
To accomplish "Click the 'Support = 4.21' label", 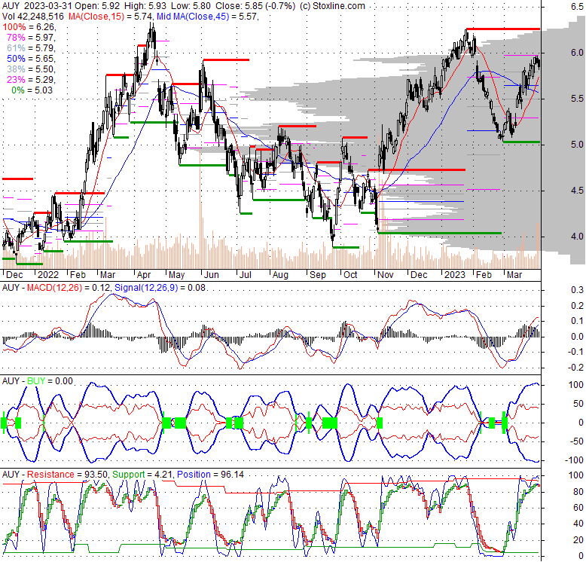I will (x=142, y=475).
